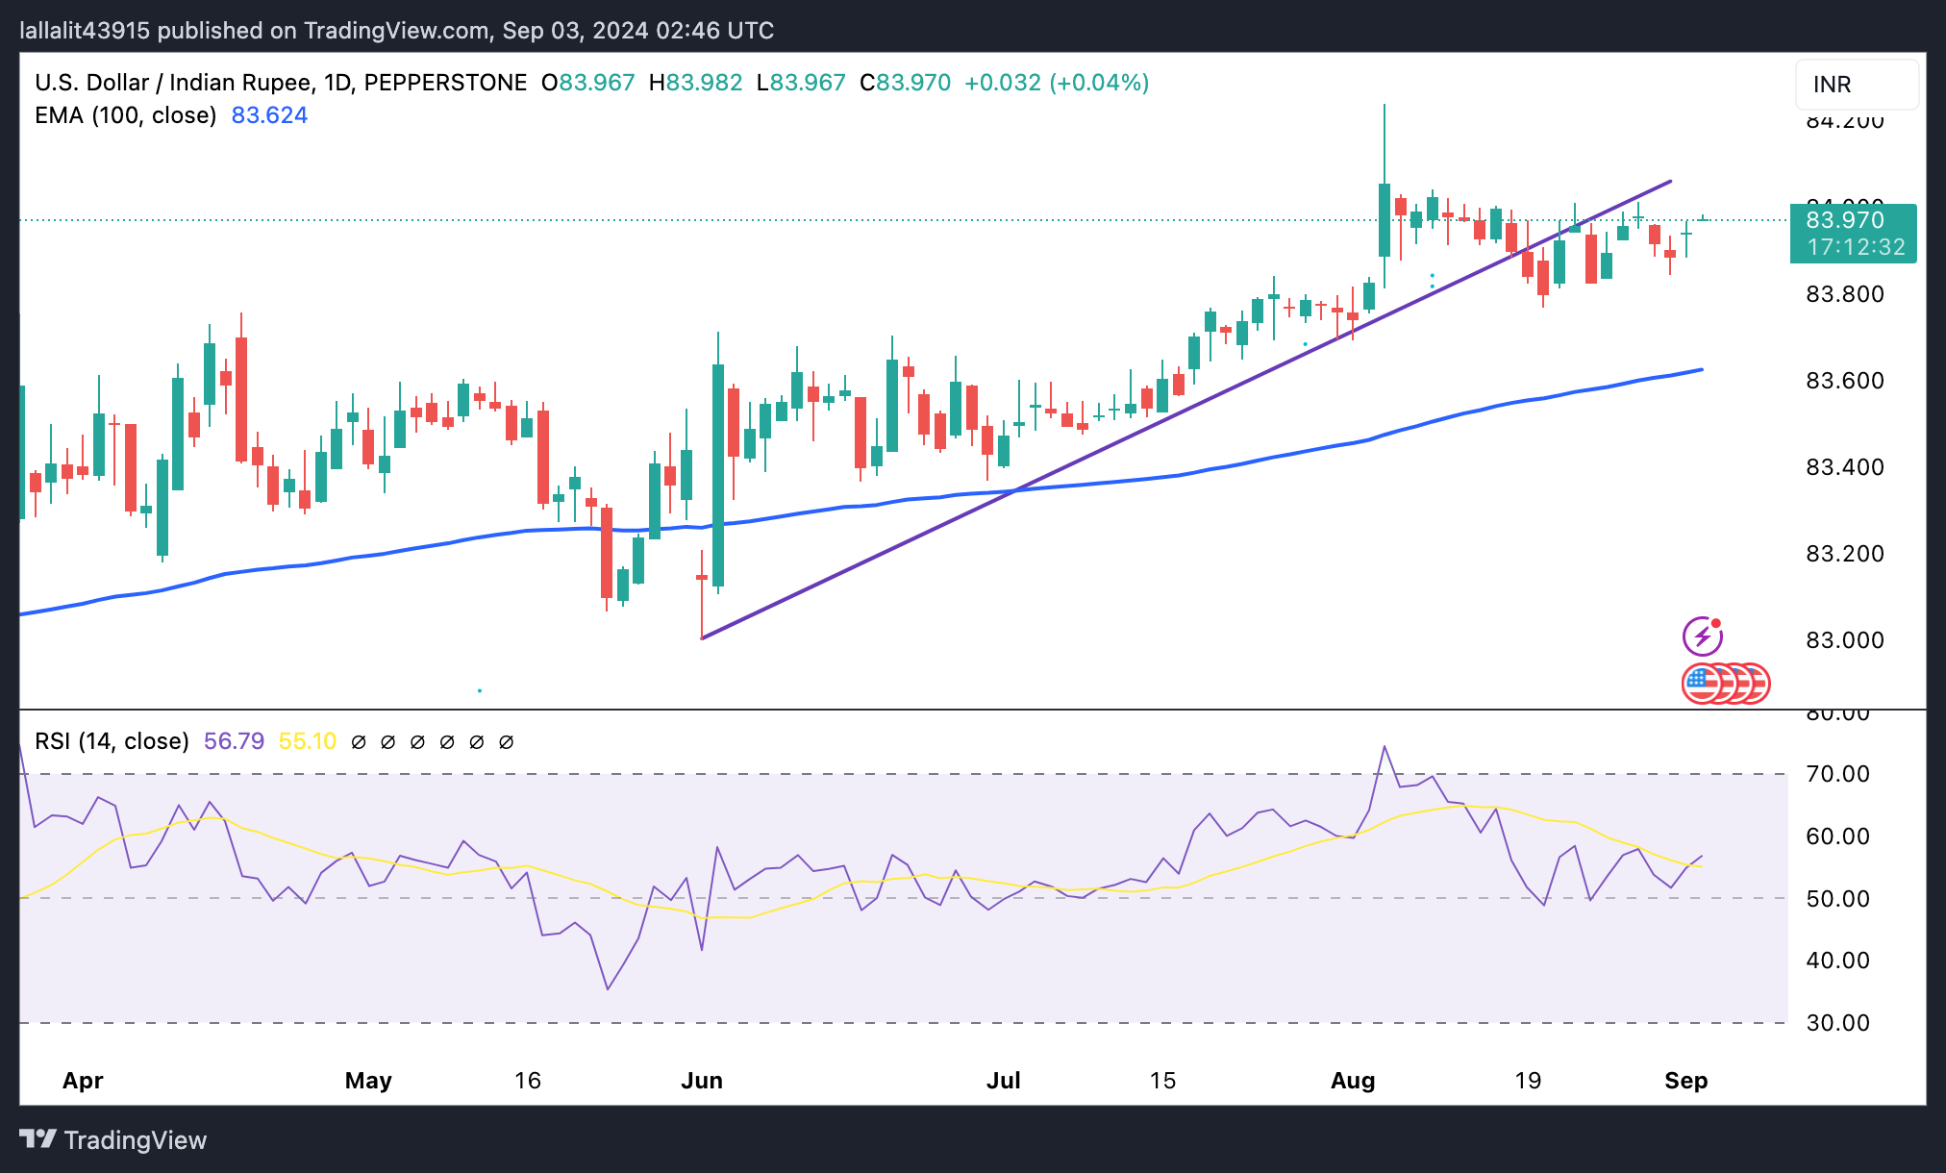Click the first ∅ symbol in RSI legend
This screenshot has height=1173, width=1946.
pos(359,742)
